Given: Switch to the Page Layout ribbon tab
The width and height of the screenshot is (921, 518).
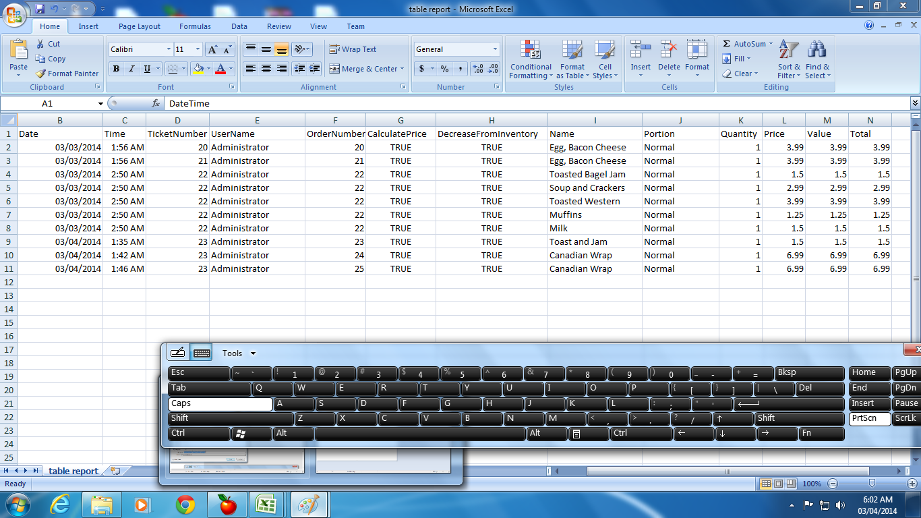Looking at the screenshot, I should tap(140, 26).
